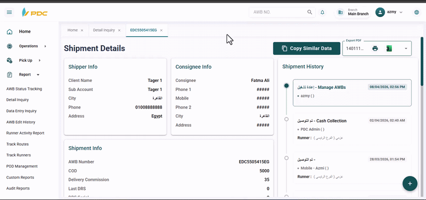Expand the Operations submenu arrow
The height and width of the screenshot is (200, 426).
tap(45, 46)
